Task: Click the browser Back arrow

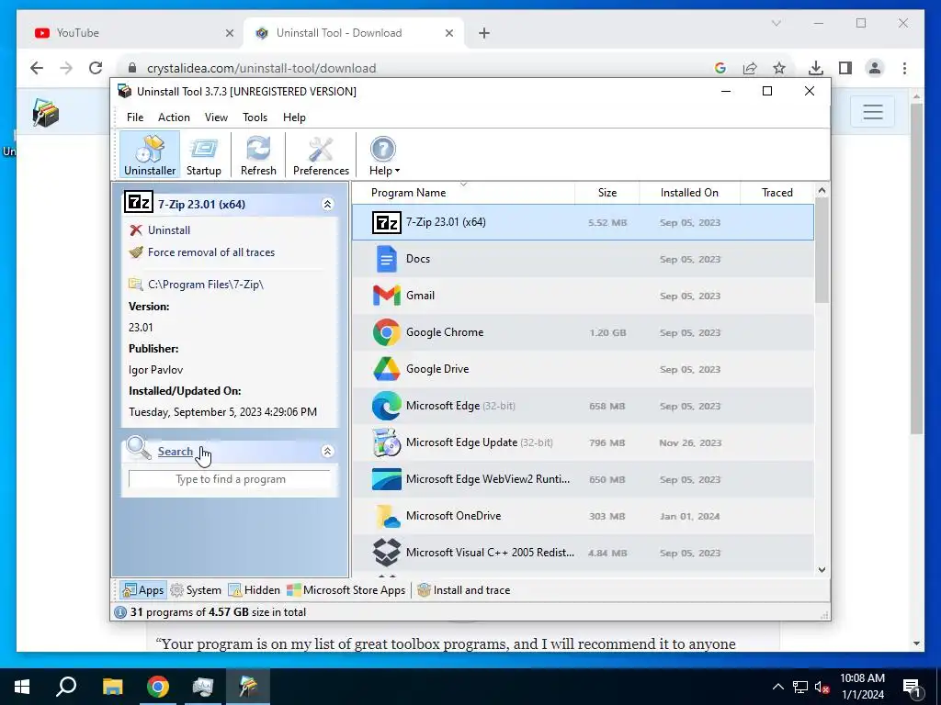Action: 37,68
